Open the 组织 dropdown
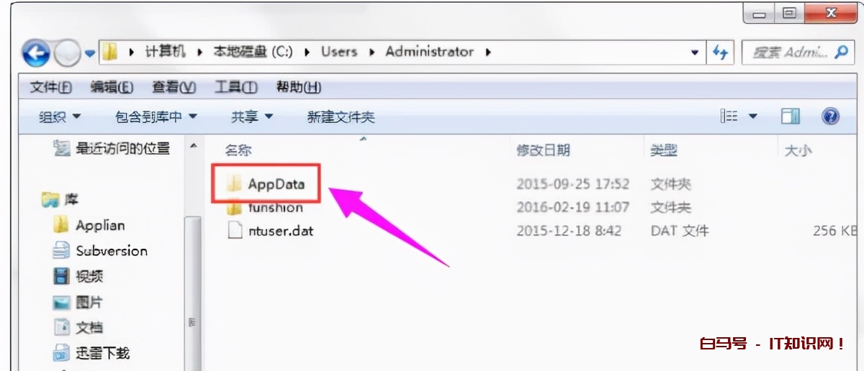Screen dimensions: 864x371 (x=59, y=116)
